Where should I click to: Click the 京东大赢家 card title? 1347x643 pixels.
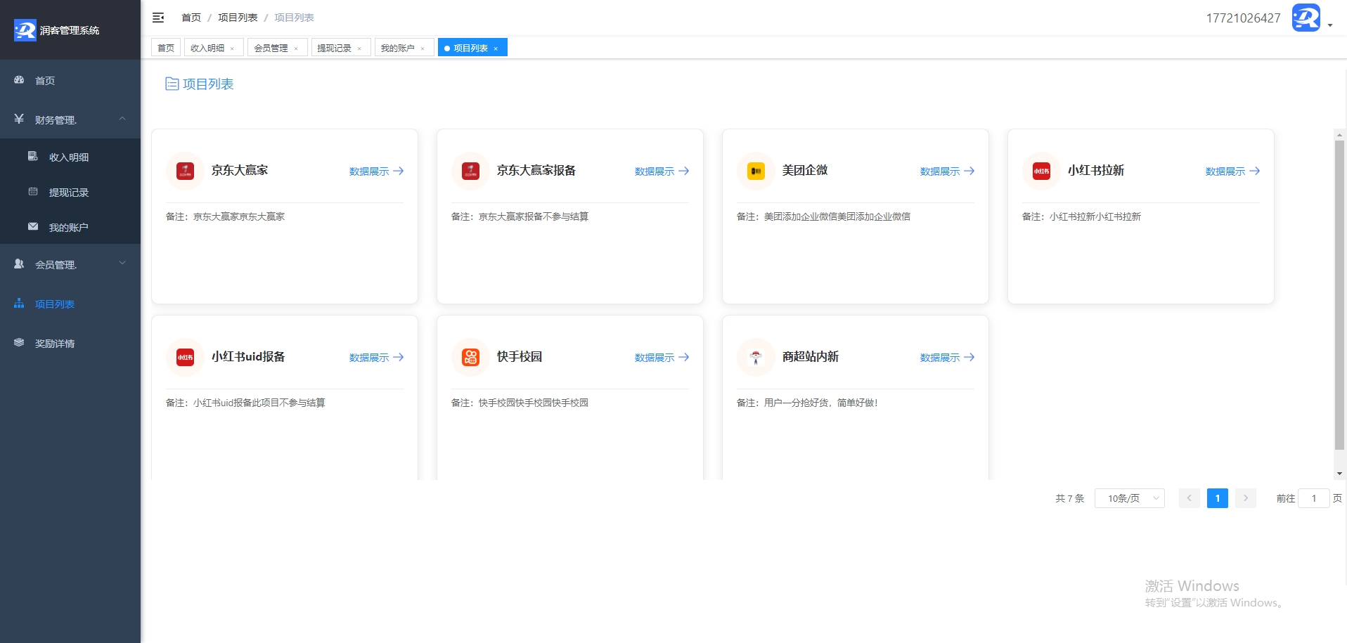point(240,170)
